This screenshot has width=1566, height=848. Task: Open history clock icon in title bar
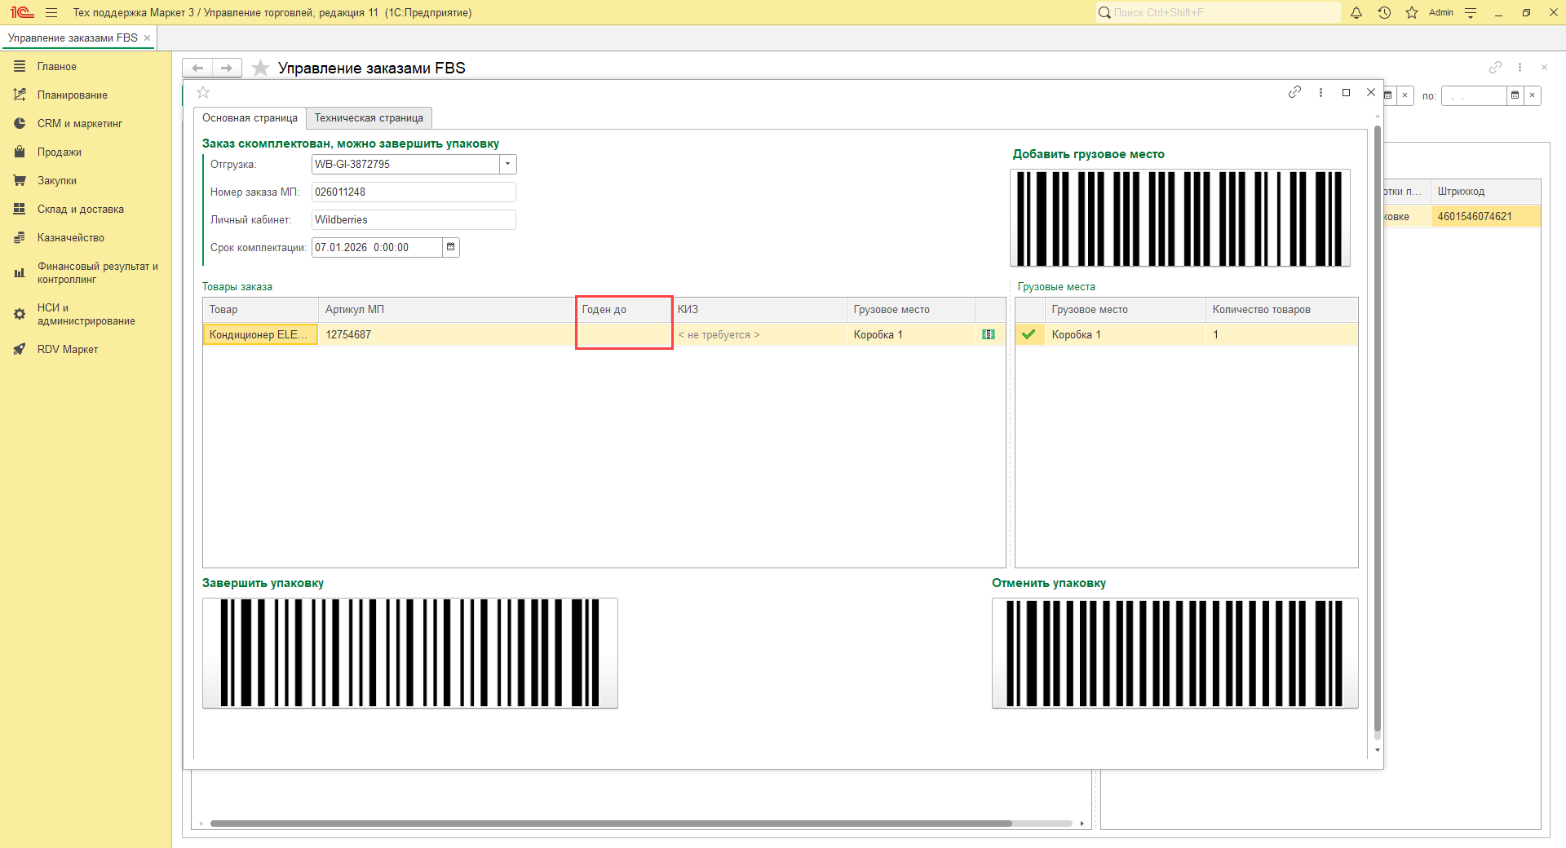pyautogui.click(x=1384, y=13)
